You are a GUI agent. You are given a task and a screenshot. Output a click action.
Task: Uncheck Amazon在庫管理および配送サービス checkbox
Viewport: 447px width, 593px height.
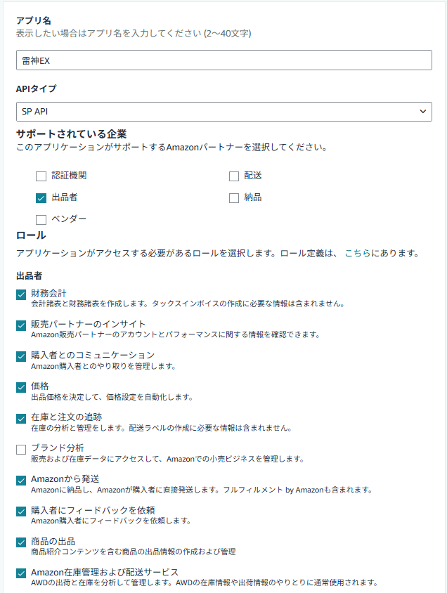point(21,573)
